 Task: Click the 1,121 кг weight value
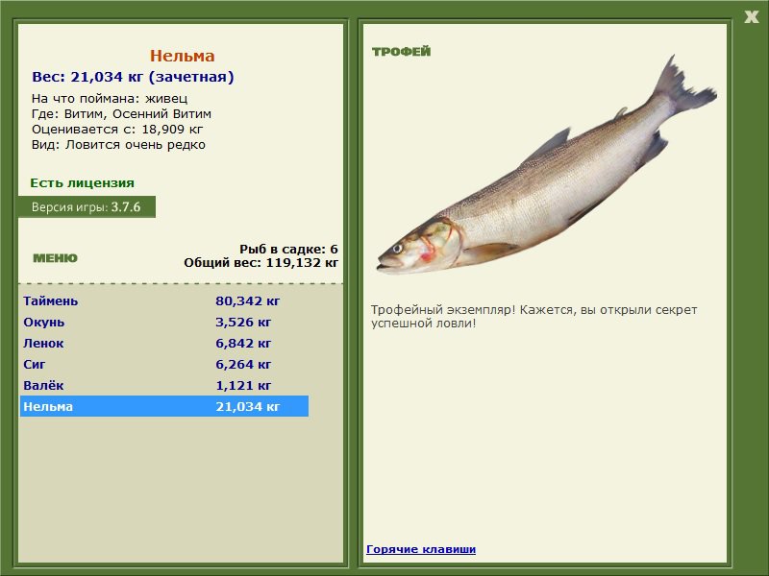(x=243, y=385)
